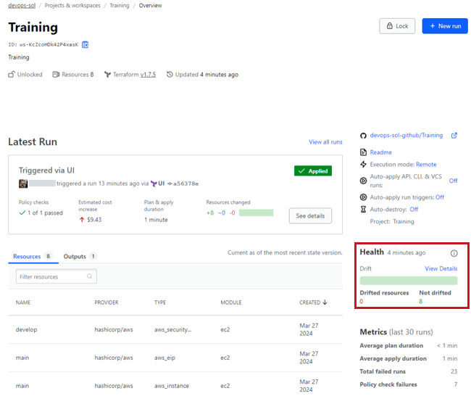Toggle Auto-apply run triggers Off link
Screen dimensions: 471x396
click(x=440, y=197)
